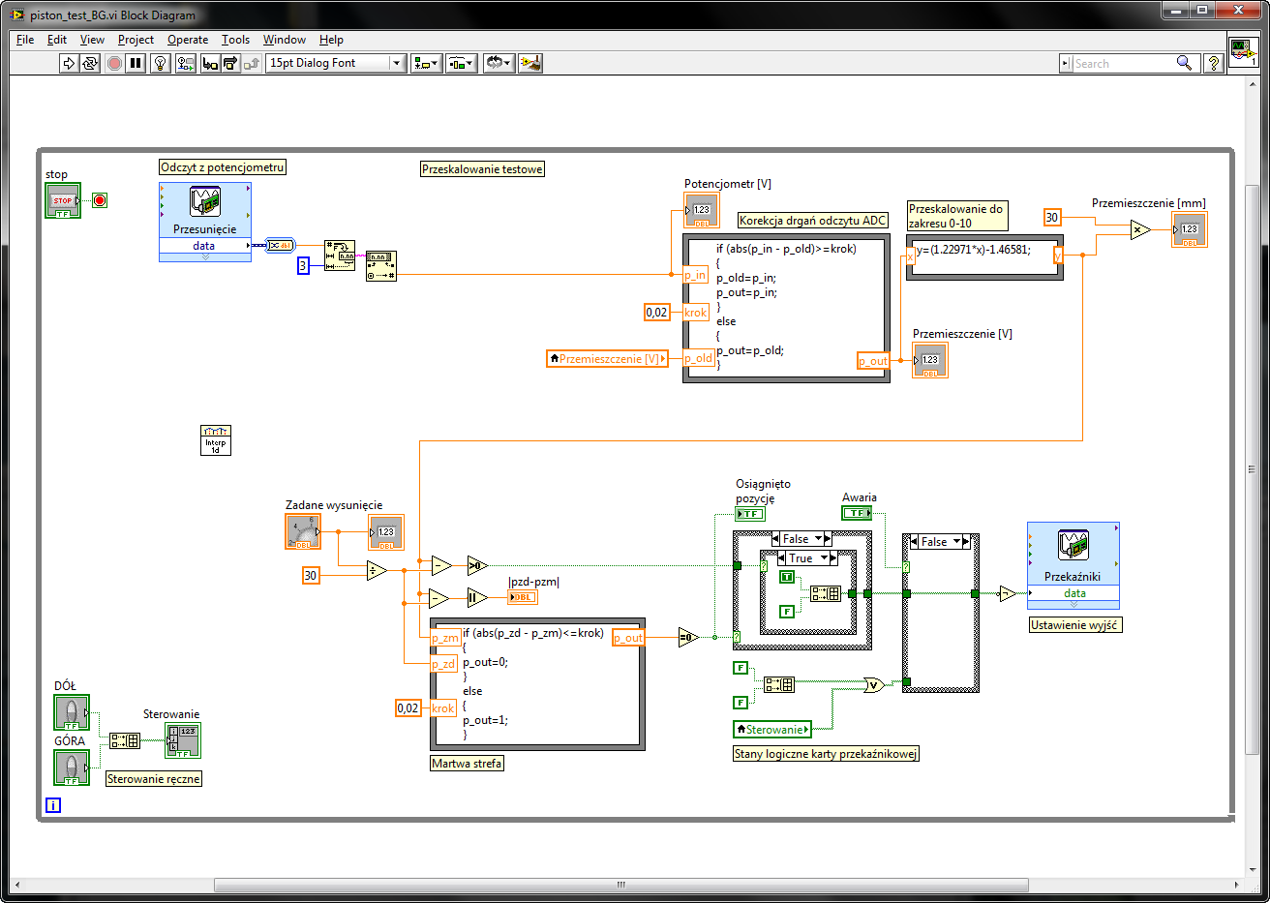Click the Abort Execution red button
This screenshot has width=1270, height=903.
[114, 63]
